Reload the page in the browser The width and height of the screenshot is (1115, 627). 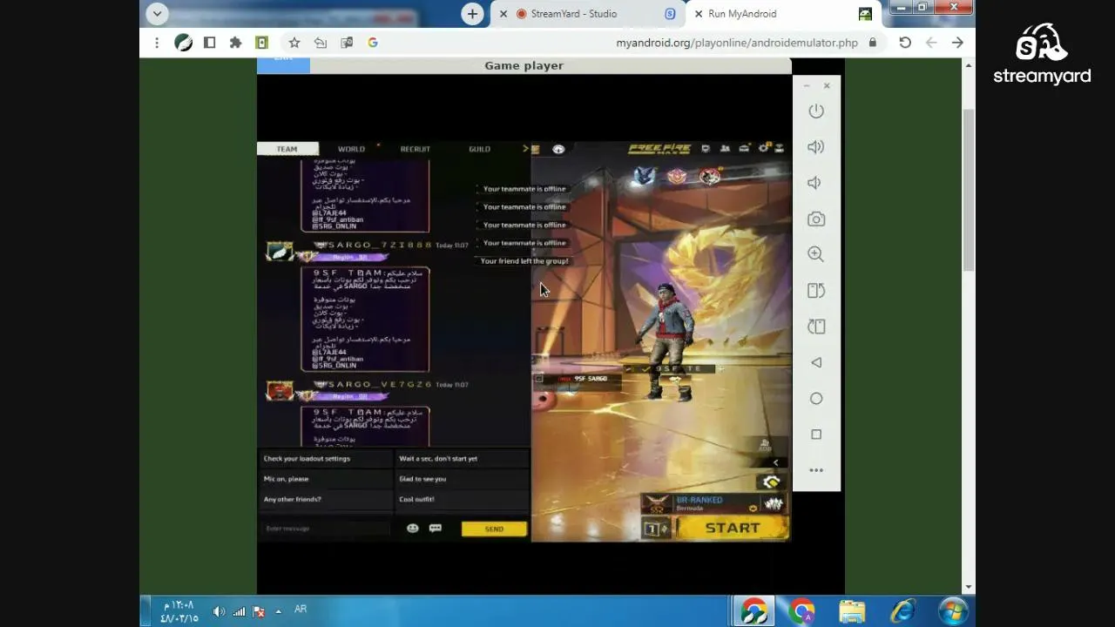click(905, 43)
